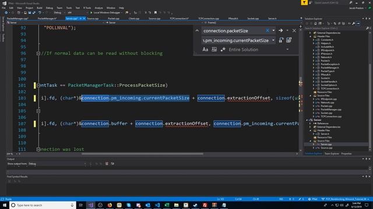Switch to the Properties panel tab

[x=346, y=153]
